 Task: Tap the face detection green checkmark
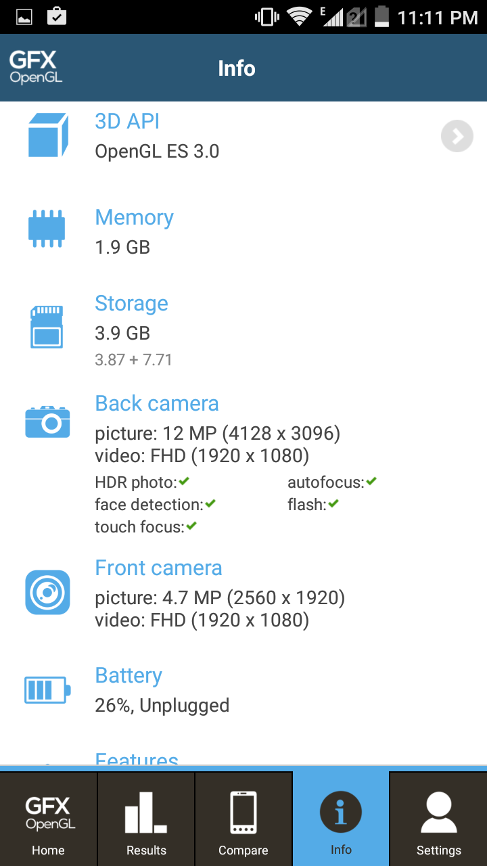(210, 504)
